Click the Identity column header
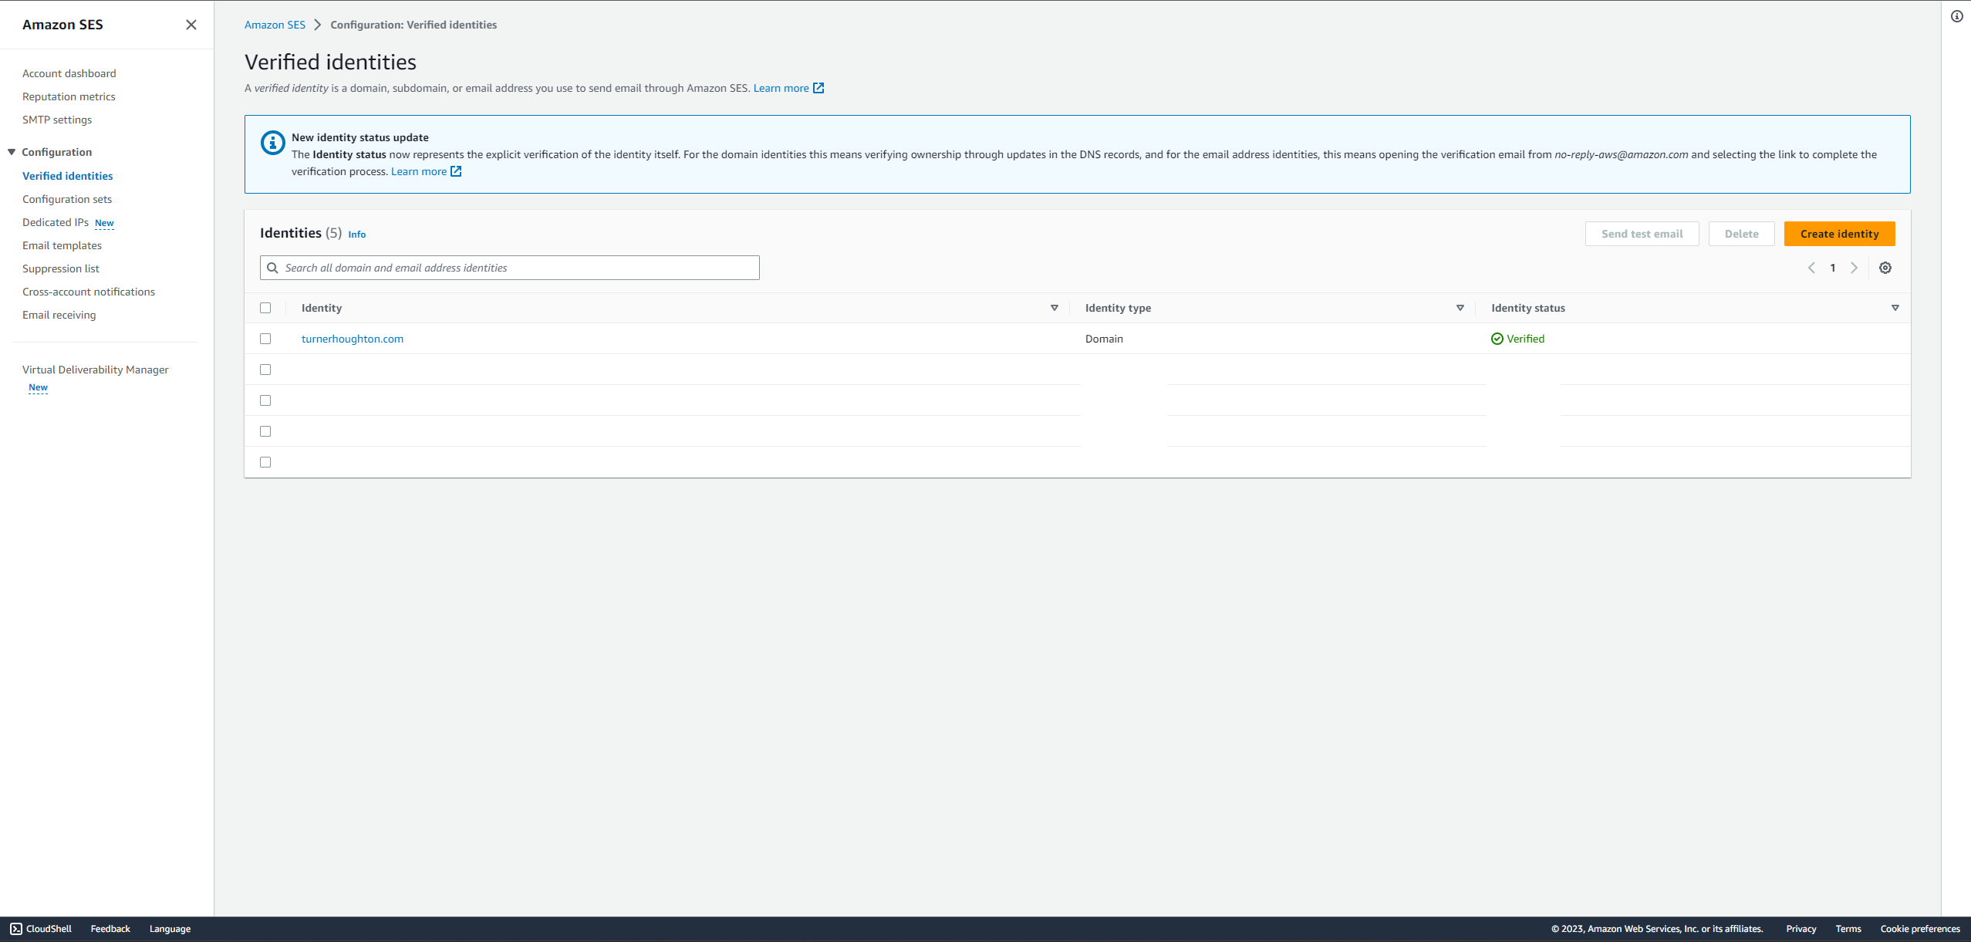This screenshot has height=942, width=1971. (x=322, y=308)
